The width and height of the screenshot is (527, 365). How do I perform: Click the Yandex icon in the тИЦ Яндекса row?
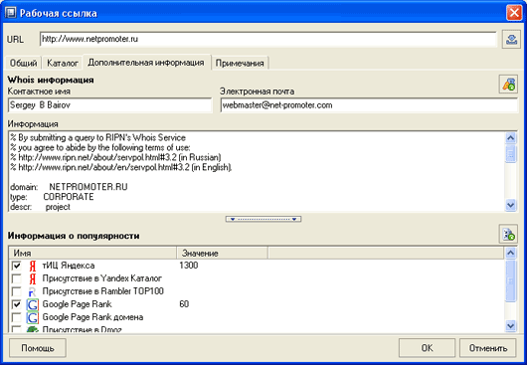click(x=32, y=266)
